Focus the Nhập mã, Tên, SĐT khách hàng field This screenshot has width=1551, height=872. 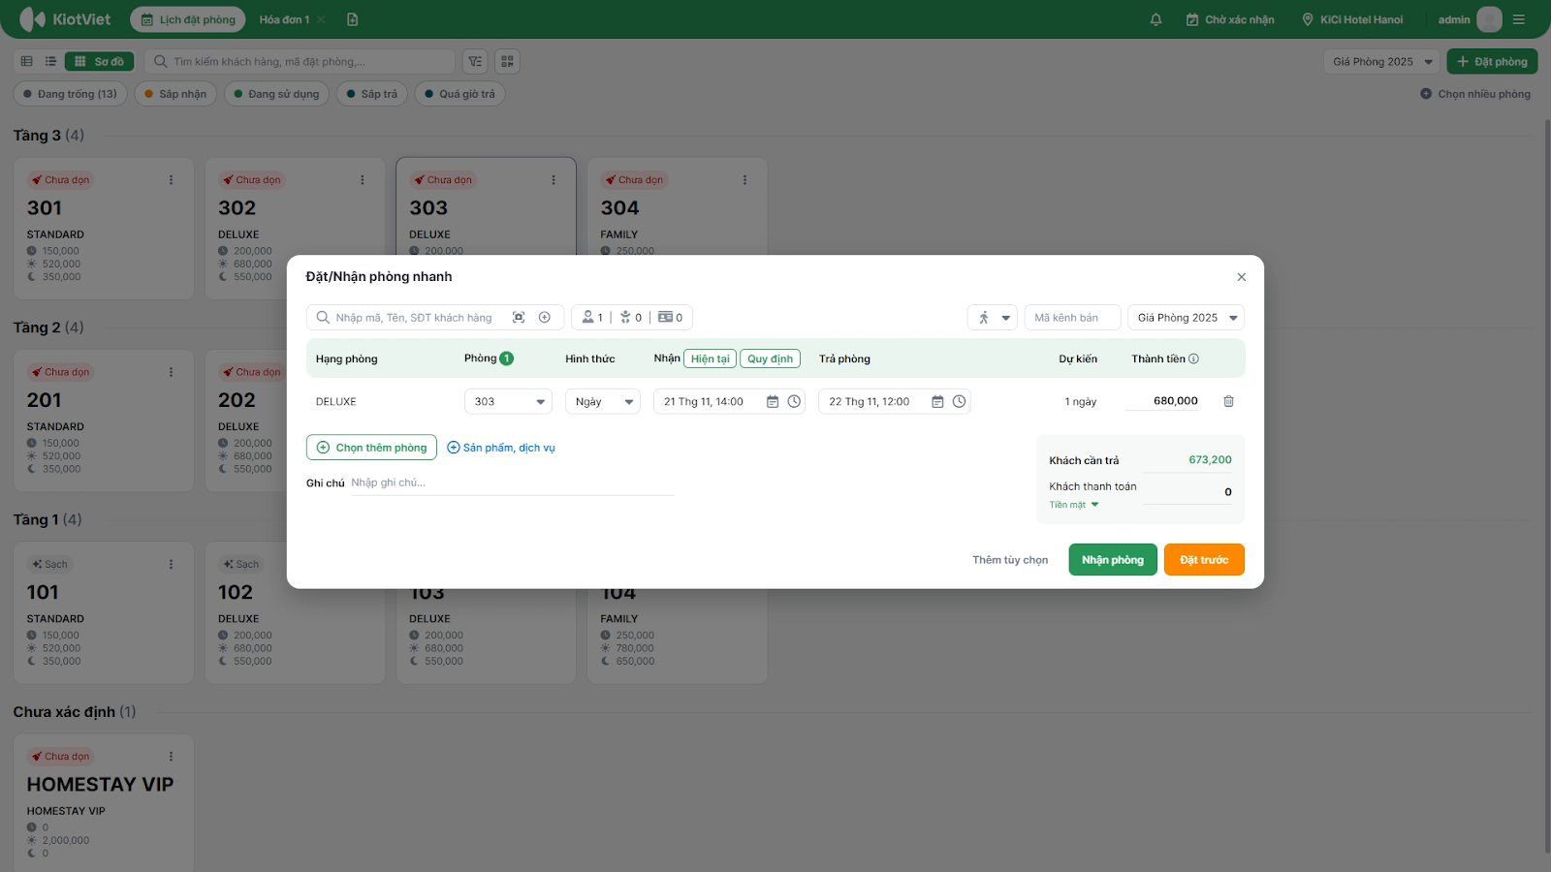pos(414,318)
